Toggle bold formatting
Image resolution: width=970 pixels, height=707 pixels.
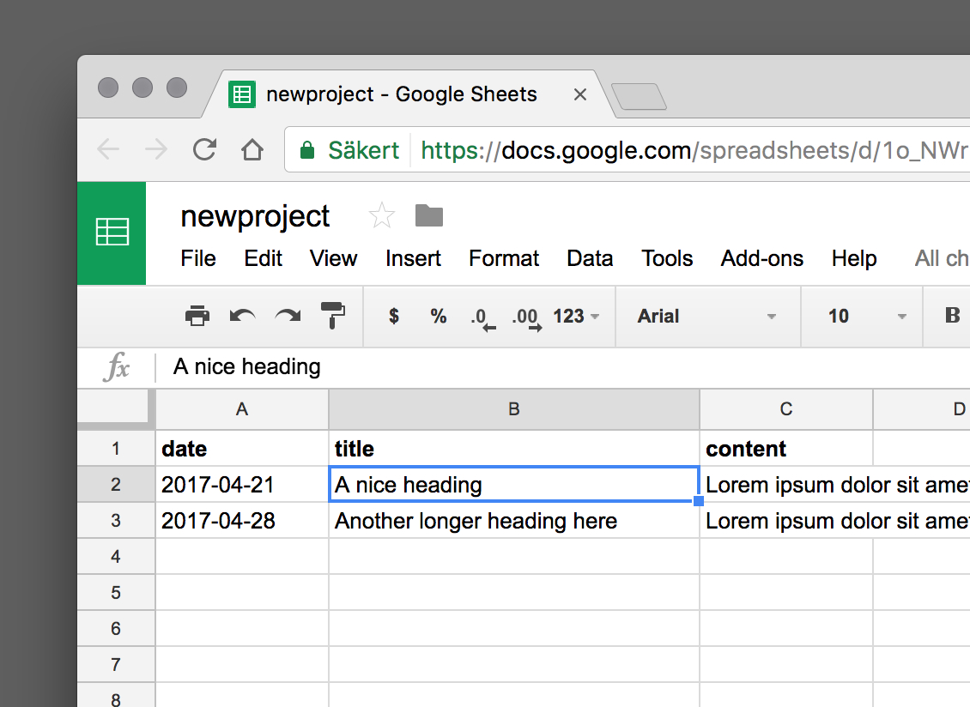pos(952,316)
